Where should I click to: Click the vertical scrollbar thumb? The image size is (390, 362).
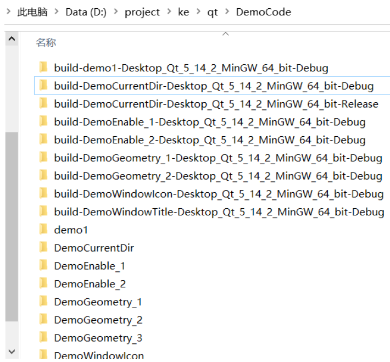pyautogui.click(x=12, y=227)
